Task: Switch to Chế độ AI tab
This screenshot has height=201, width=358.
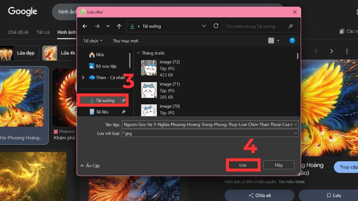Action: click(18, 32)
